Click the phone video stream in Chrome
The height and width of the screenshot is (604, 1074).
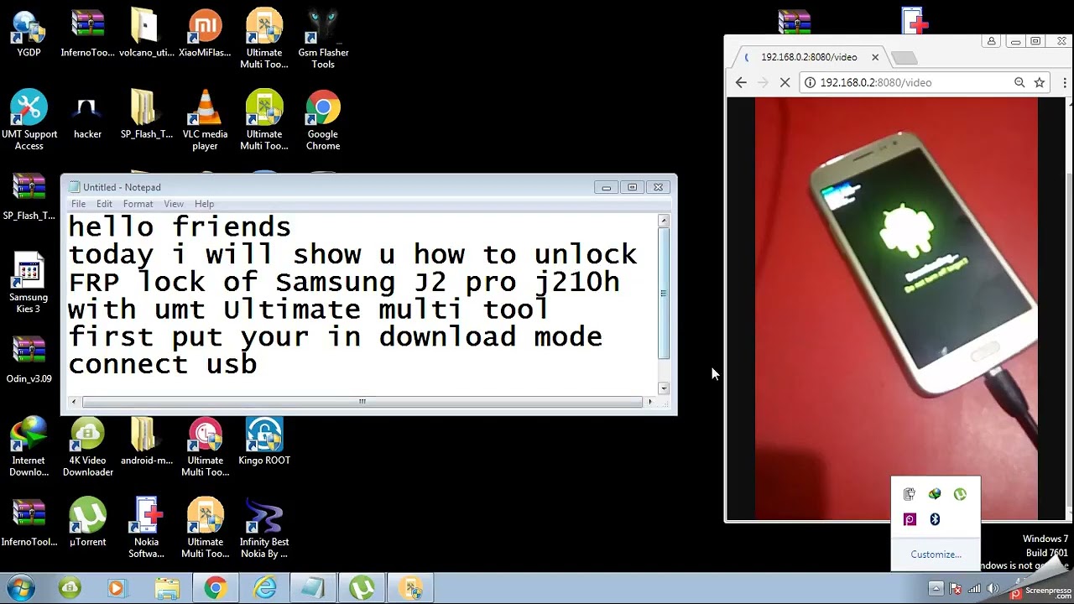896,309
